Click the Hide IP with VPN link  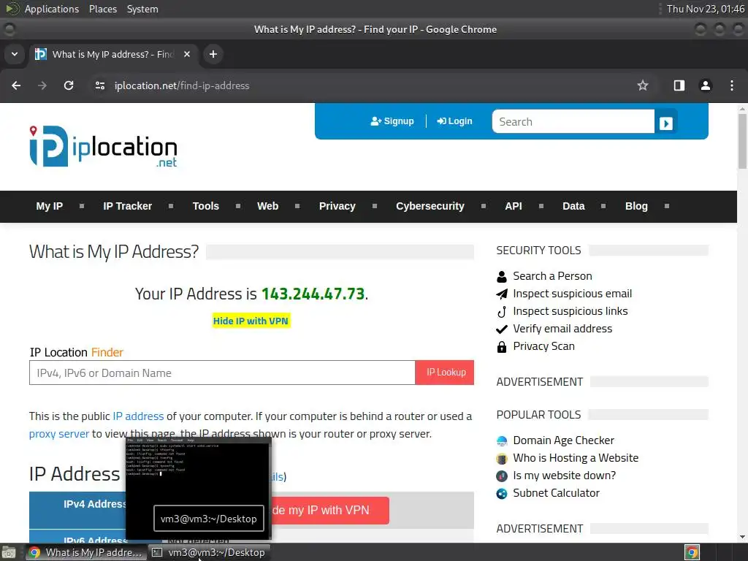pos(251,321)
